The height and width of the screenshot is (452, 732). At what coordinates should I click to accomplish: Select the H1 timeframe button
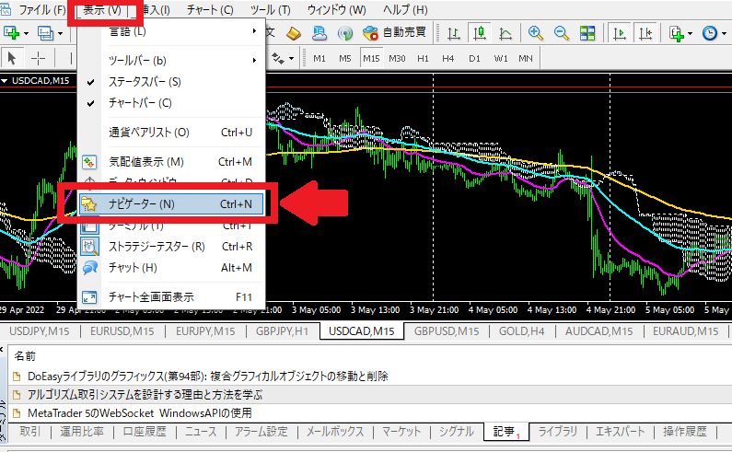[423, 58]
